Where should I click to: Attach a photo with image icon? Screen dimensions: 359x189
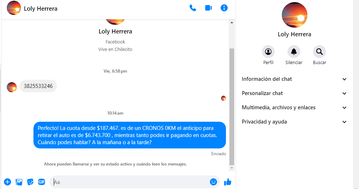(x=19, y=182)
